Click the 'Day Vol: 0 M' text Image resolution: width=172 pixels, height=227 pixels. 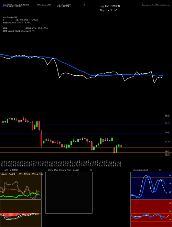pos(108,10)
